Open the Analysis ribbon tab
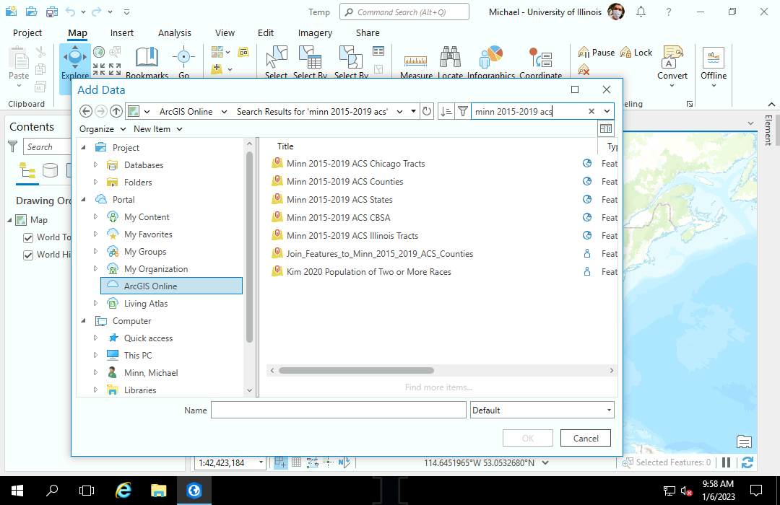The height and width of the screenshot is (505, 780). (175, 32)
